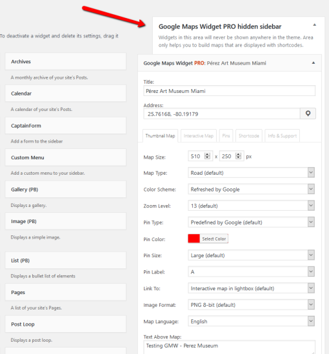This screenshot has height=354, width=329.
Task: Open the Link To dropdown
Action: tap(251, 288)
